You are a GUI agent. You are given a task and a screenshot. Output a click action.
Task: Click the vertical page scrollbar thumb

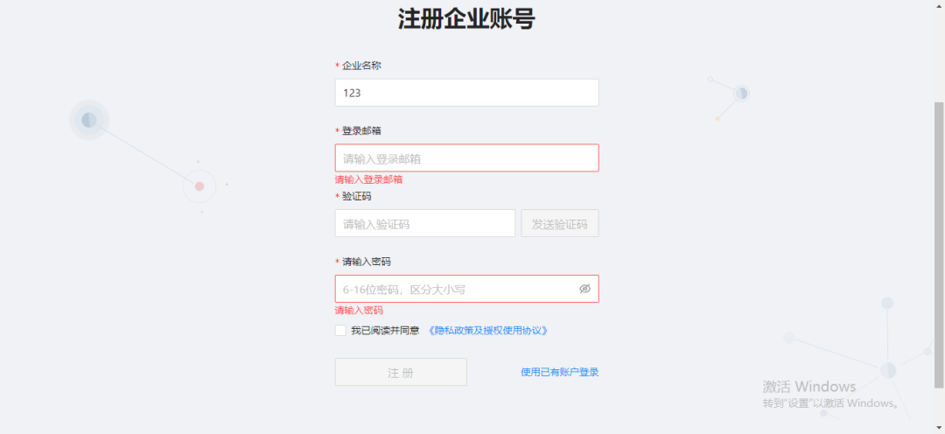(939, 245)
